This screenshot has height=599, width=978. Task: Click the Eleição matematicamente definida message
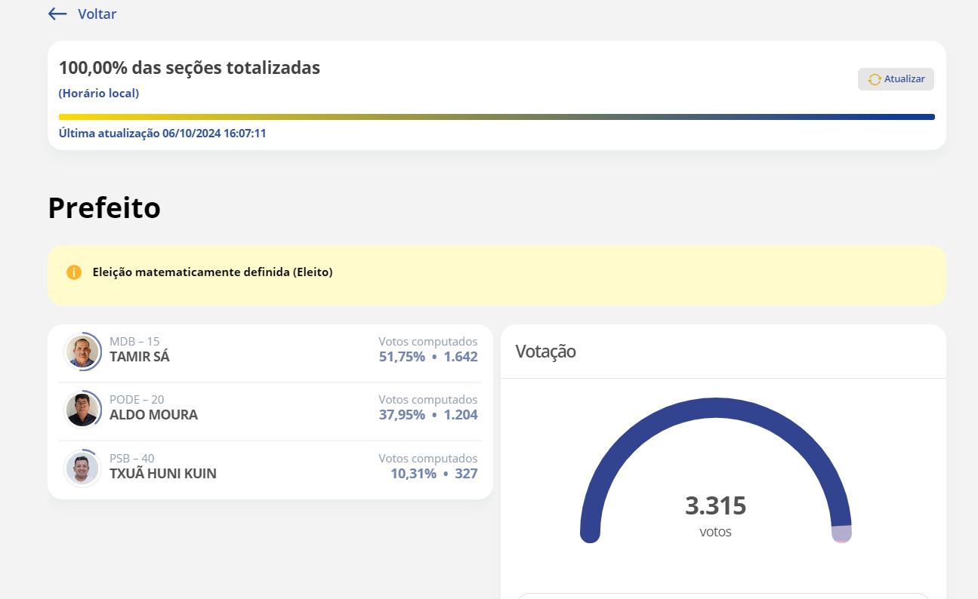(x=212, y=272)
